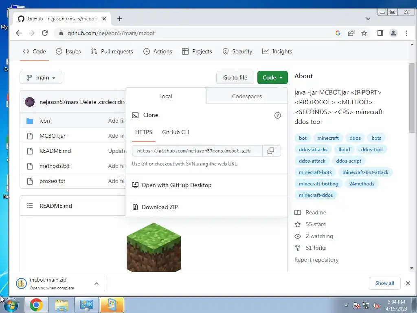This screenshot has height=313, width=417.
Task: Click the ddos-attacks topic tag
Action: tap(313, 150)
